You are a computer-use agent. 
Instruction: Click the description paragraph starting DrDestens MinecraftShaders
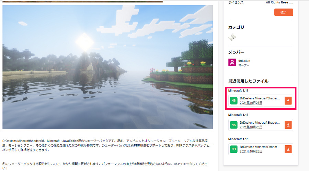[107, 145]
